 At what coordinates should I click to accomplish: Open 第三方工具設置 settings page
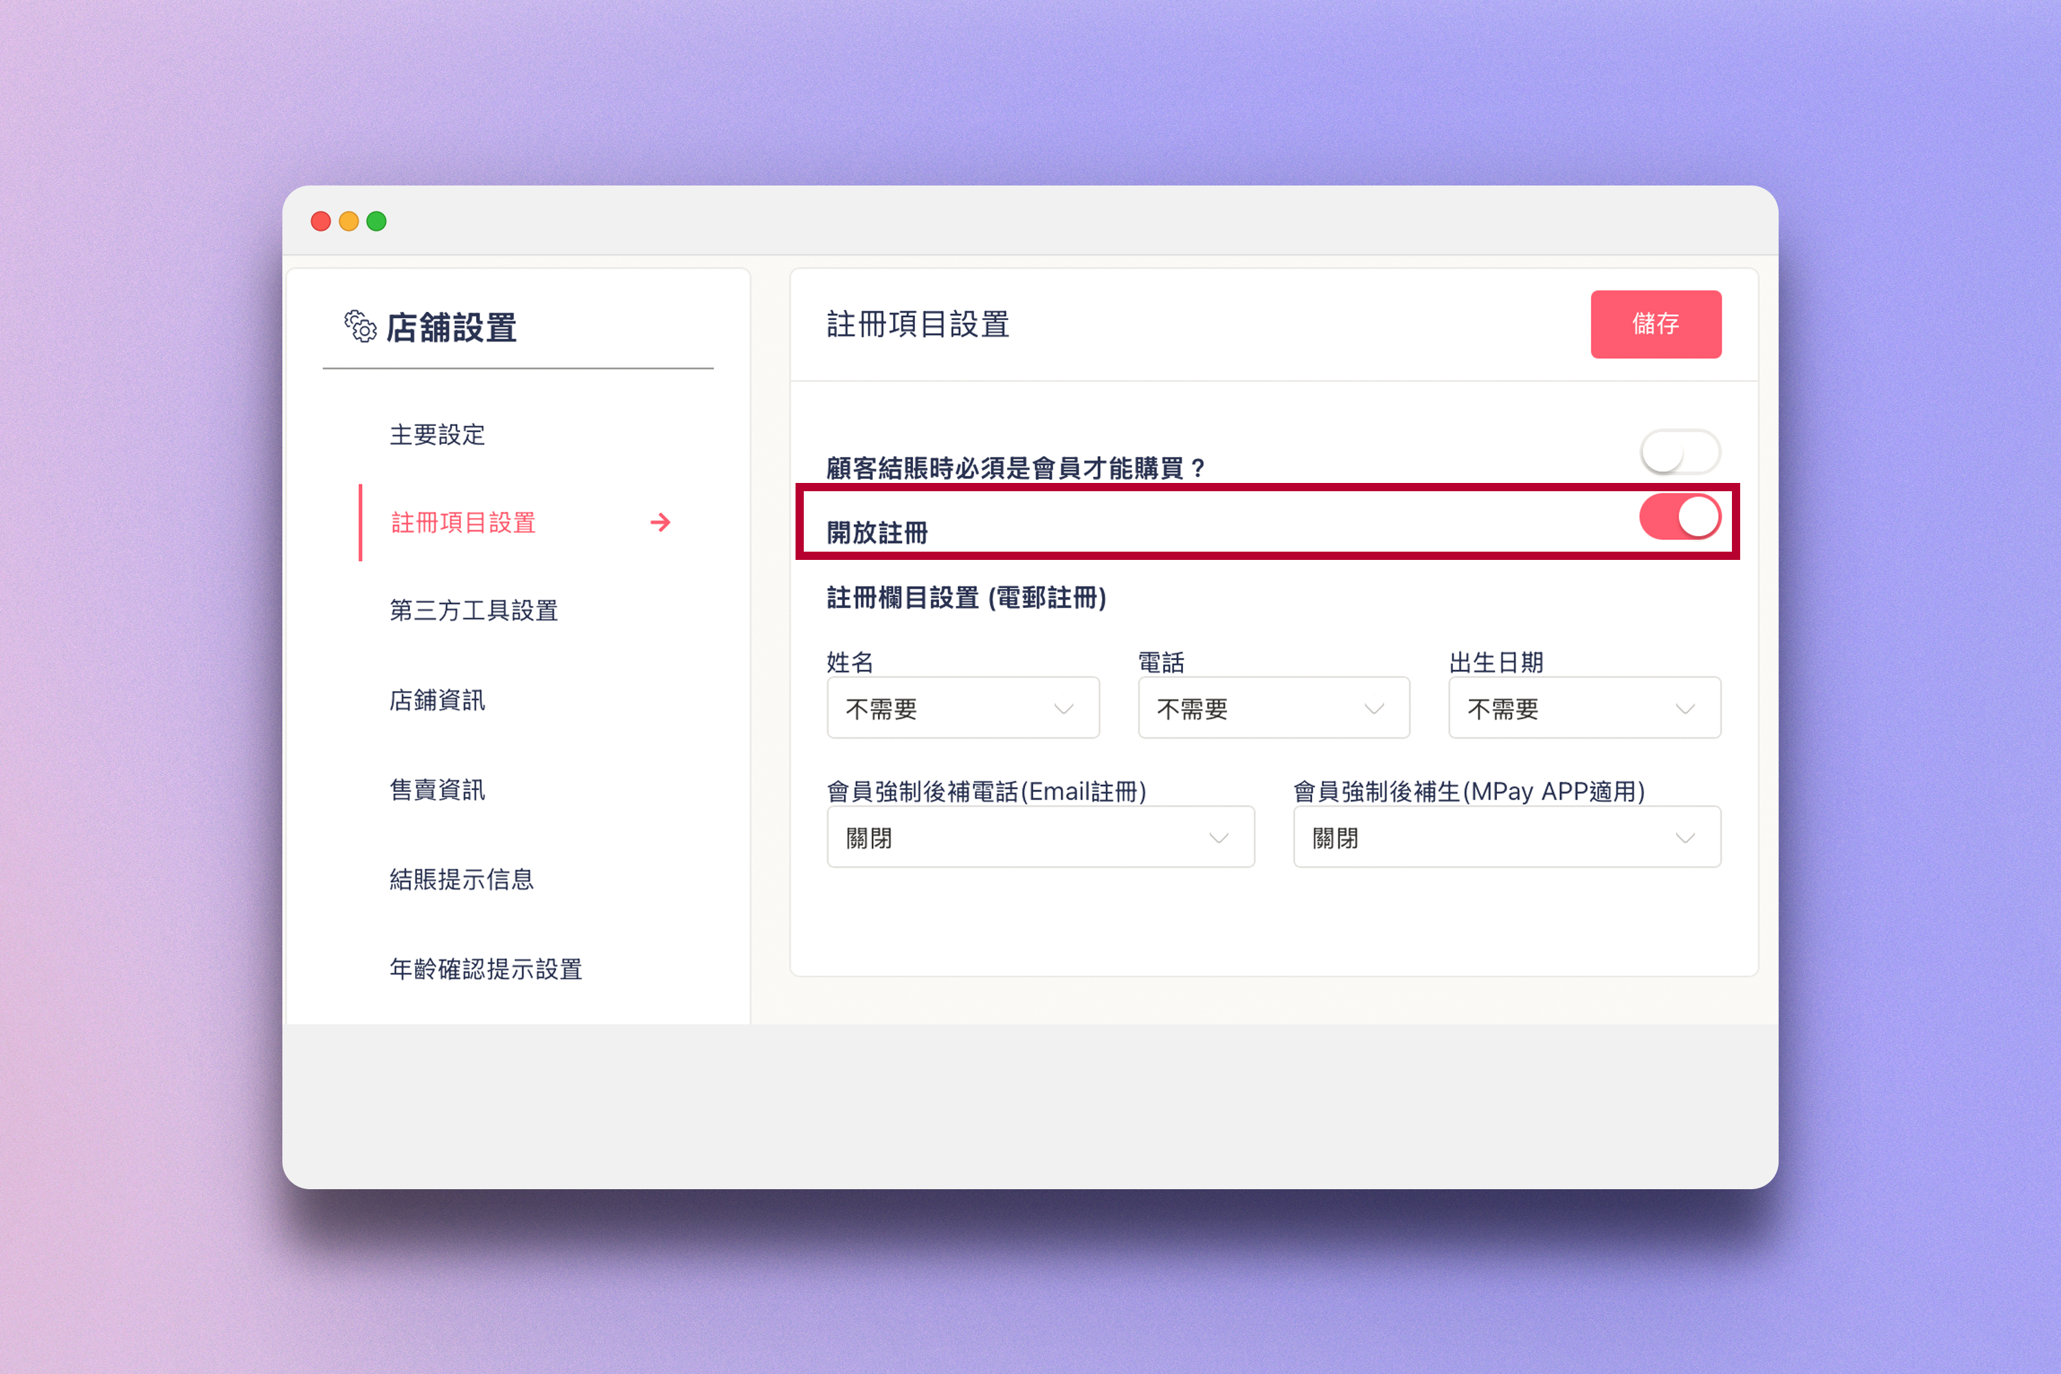point(474,611)
